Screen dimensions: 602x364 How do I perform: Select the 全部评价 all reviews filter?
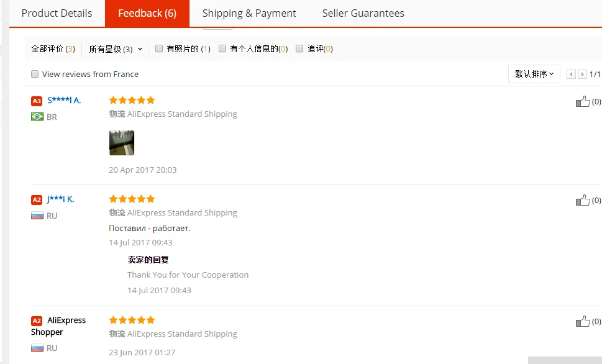[x=53, y=49]
